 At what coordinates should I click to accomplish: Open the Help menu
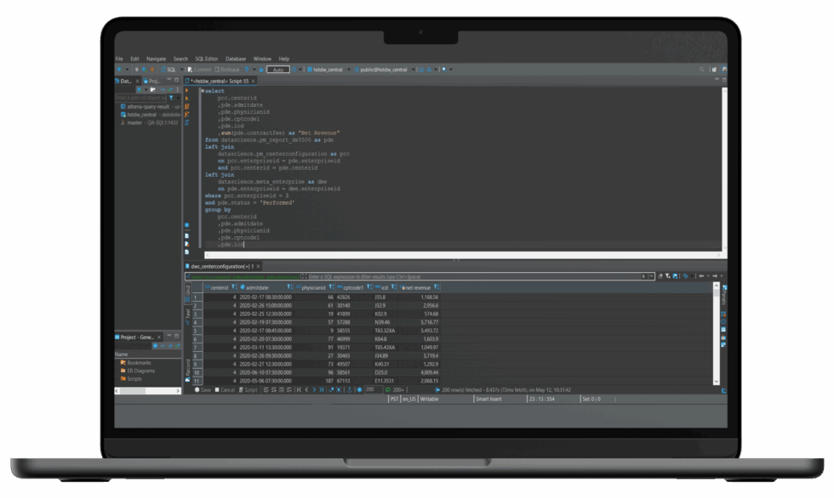tap(284, 59)
